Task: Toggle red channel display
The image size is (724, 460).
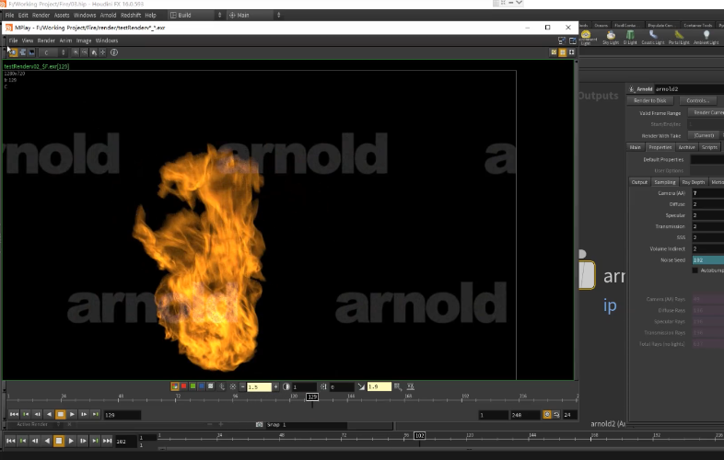Action: click(183, 386)
